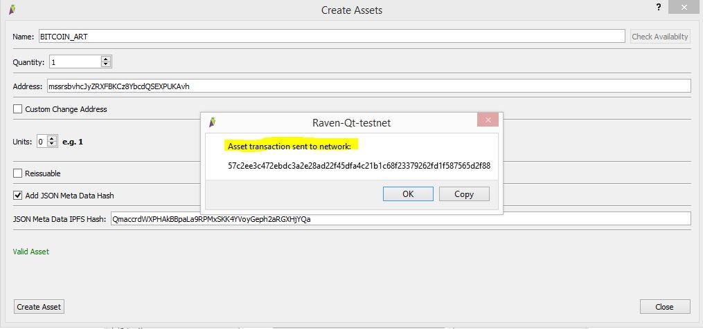
Task: Toggle the Custom Change Address checkbox
Action: point(17,109)
